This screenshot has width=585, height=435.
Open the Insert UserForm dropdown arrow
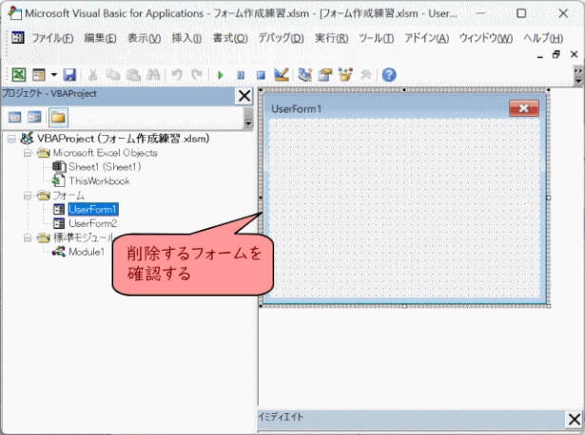53,75
